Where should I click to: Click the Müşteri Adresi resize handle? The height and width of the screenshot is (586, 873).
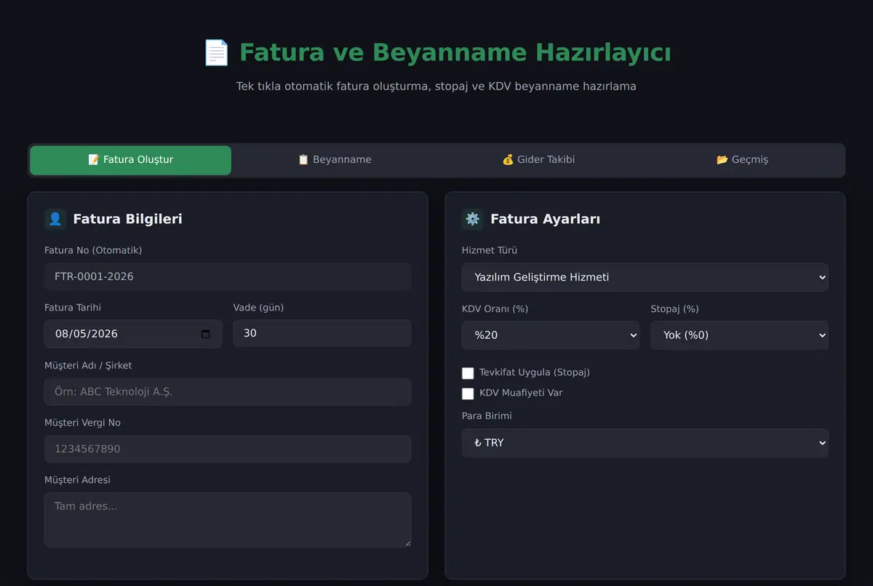point(407,542)
